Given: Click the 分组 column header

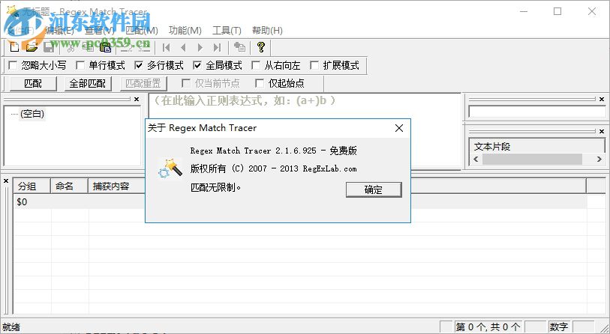Looking at the screenshot, I should (32, 186).
